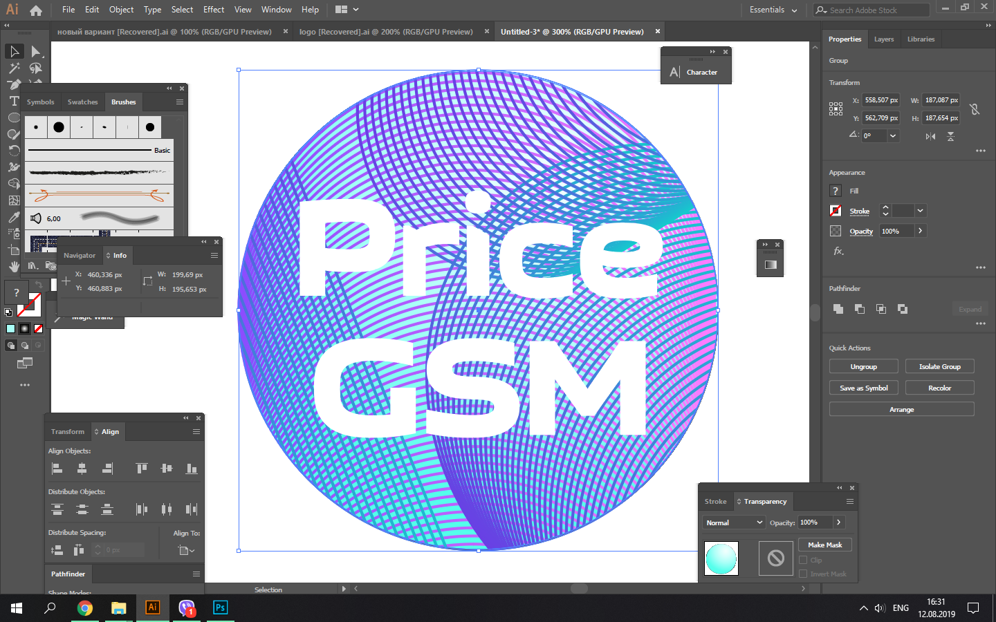The height and width of the screenshot is (622, 996).
Task: Click Horizontal Align Left in Align panel
Action: coord(57,469)
